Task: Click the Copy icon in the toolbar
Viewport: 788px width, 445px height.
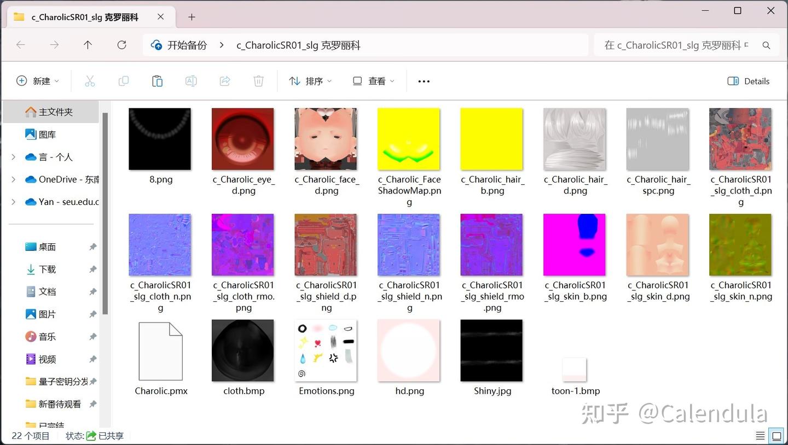Action: [x=124, y=80]
